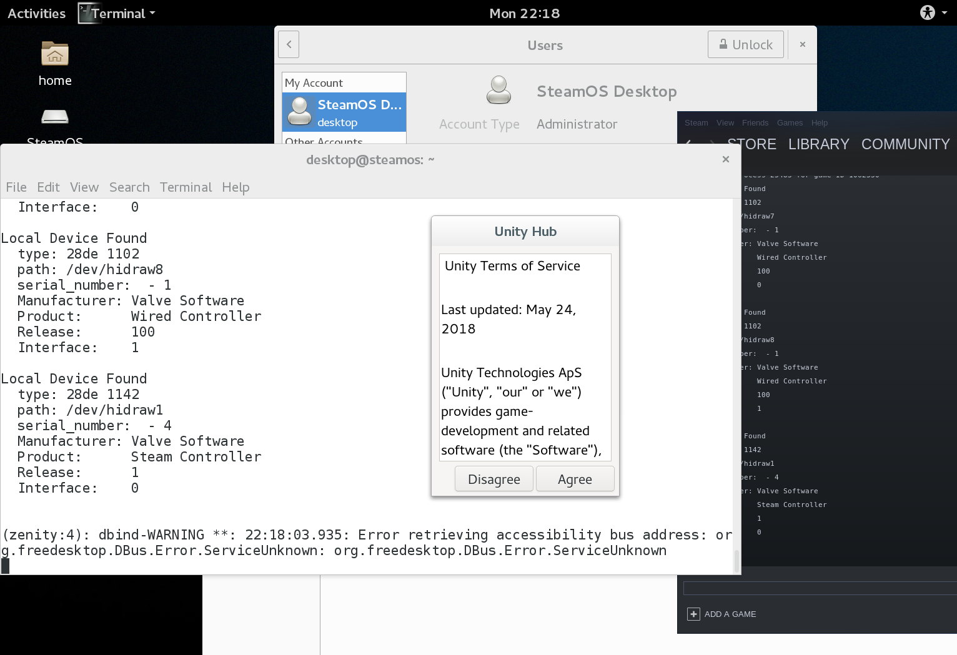957x655 pixels.
Task: Go back in the Users settings window
Action: 289,45
